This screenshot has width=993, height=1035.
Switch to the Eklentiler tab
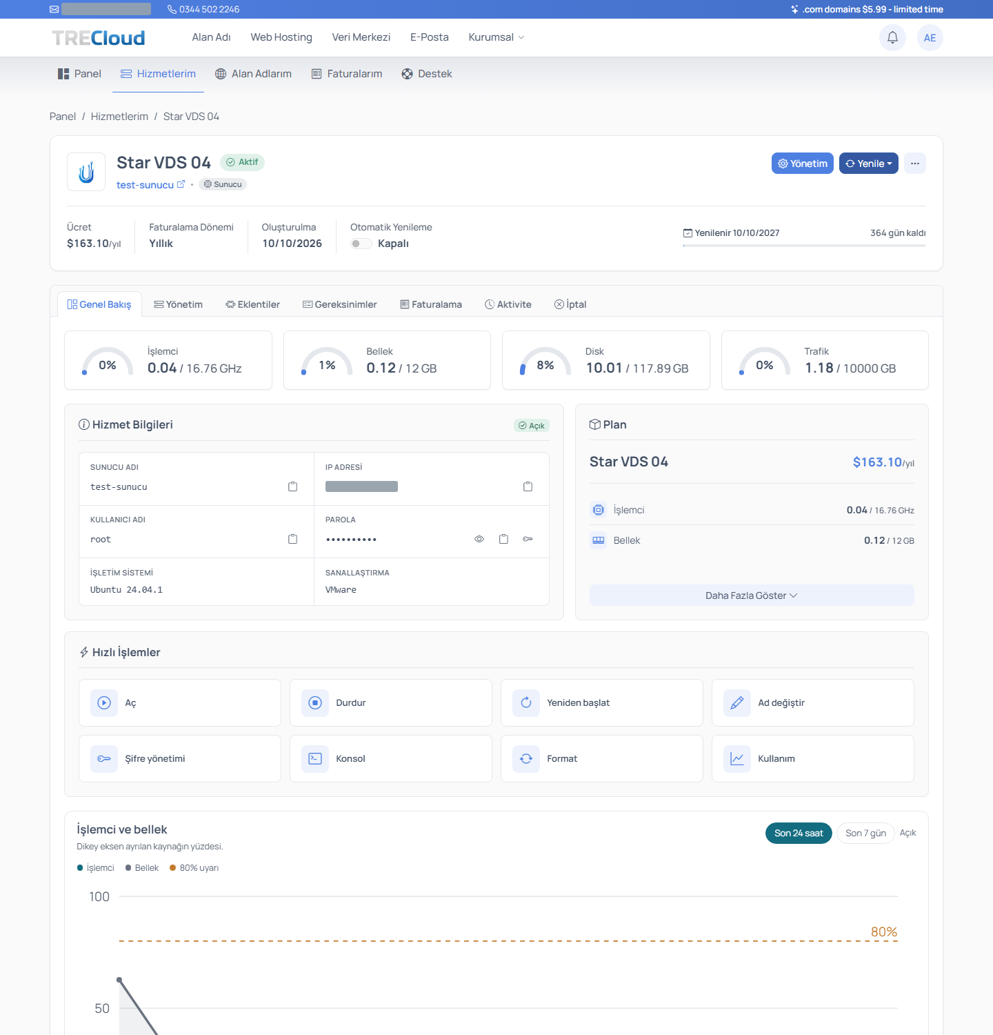pos(252,304)
